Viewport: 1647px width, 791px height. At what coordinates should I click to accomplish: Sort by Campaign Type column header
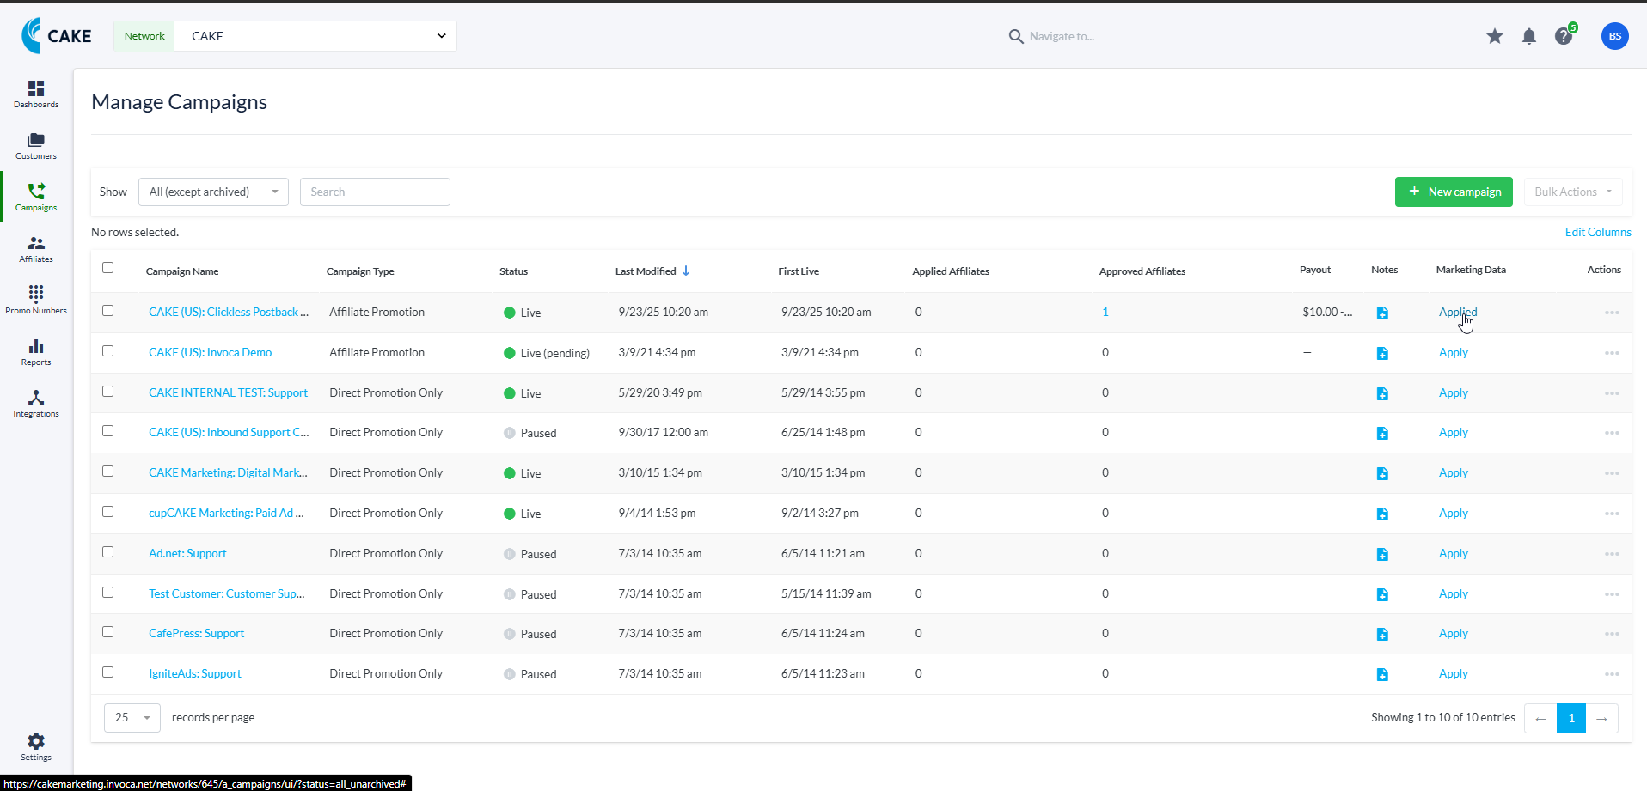[360, 271]
